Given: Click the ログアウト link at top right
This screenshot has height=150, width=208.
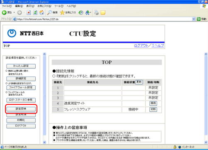Looking at the screenshot, I should coord(141,46).
